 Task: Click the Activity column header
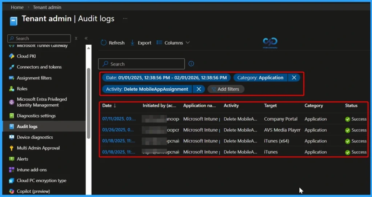point(231,106)
